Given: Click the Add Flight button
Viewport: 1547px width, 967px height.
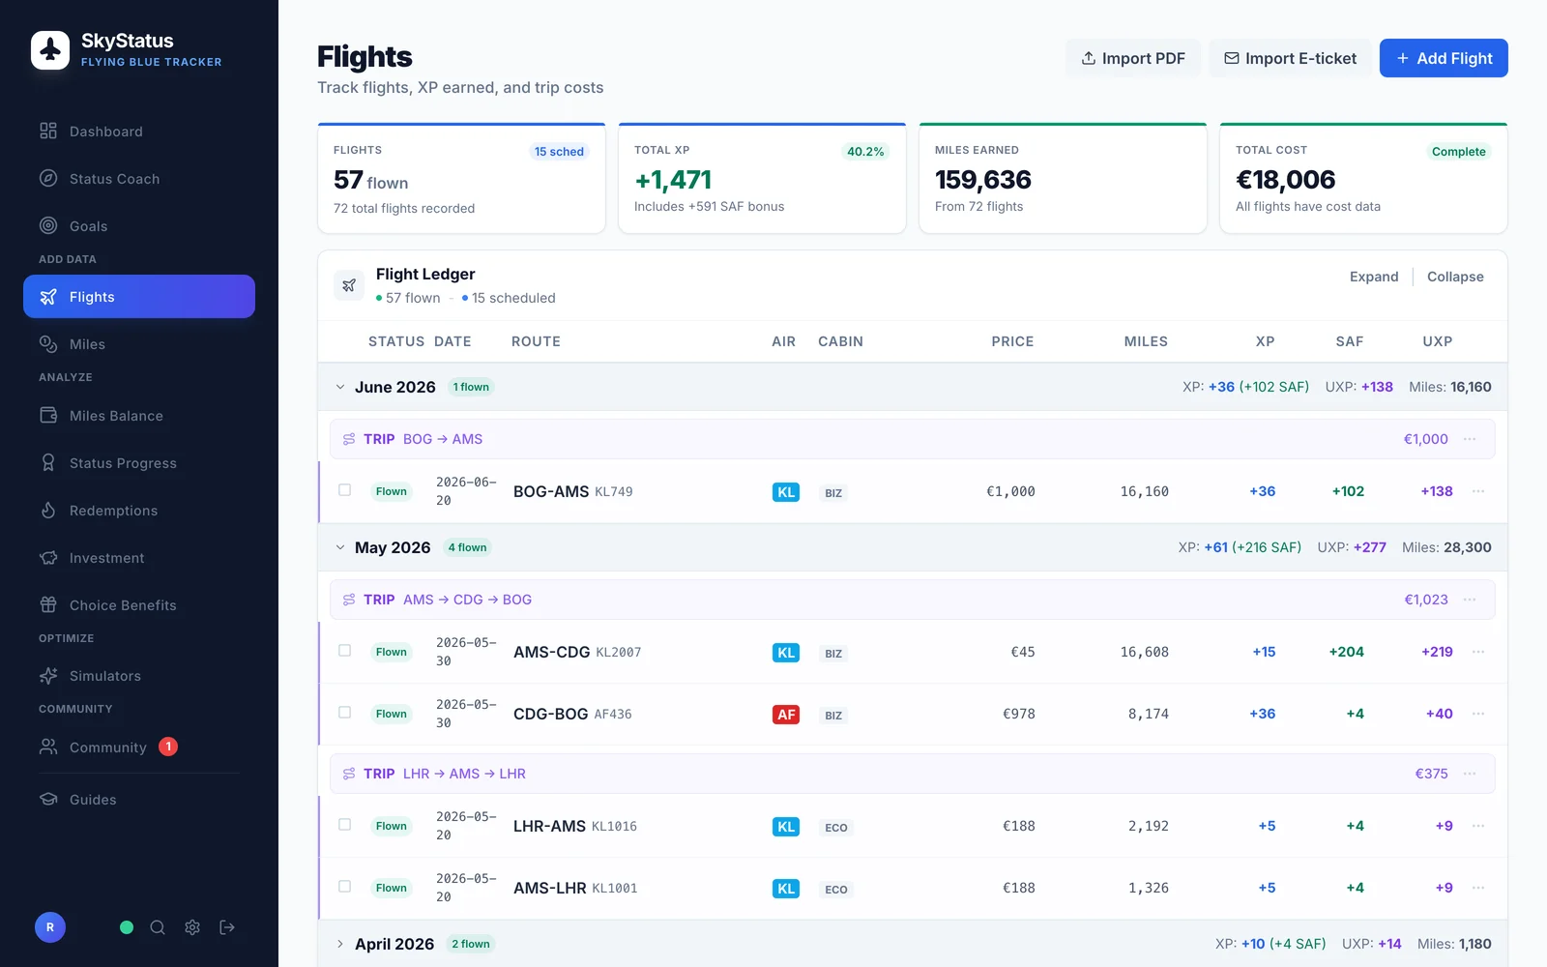Looking at the screenshot, I should [1444, 58].
